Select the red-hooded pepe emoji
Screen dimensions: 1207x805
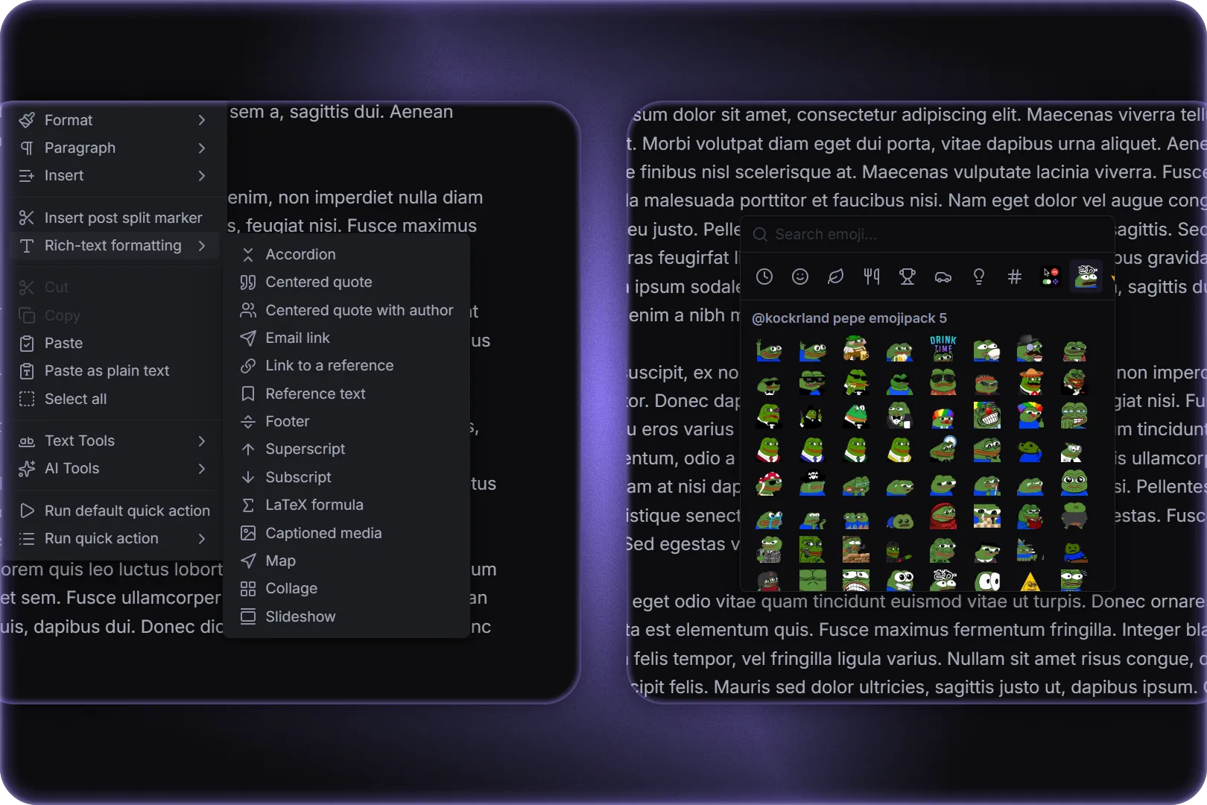pyautogui.click(x=943, y=515)
